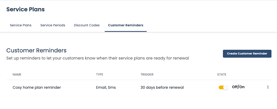Open the three-dot menu for Cosy home plan reminder

(x=268, y=87)
